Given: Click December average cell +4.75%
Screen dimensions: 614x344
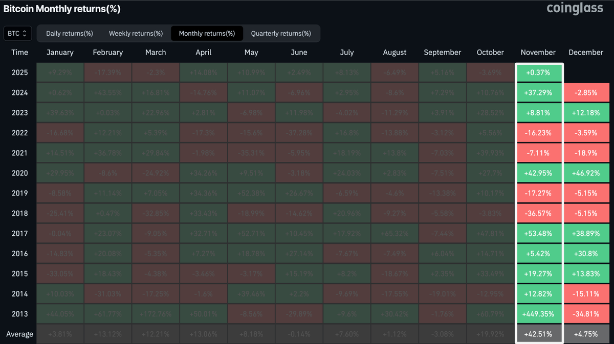Looking at the screenshot, I should (586, 334).
